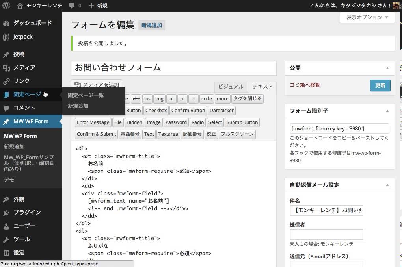
Task: Click the コメント comment icon in sidebar
Action: point(6,108)
